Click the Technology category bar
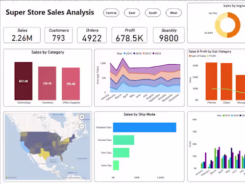Screen dimensions: 245x184 pos(24,81)
